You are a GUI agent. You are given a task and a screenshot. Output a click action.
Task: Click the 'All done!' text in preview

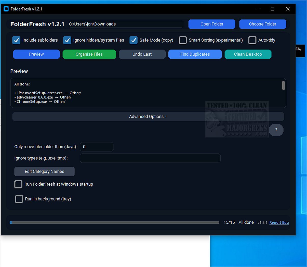point(22,84)
